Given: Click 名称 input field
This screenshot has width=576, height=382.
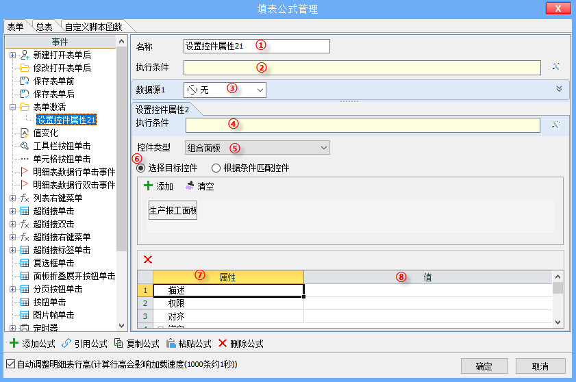Looking at the screenshot, I should tap(256, 47).
